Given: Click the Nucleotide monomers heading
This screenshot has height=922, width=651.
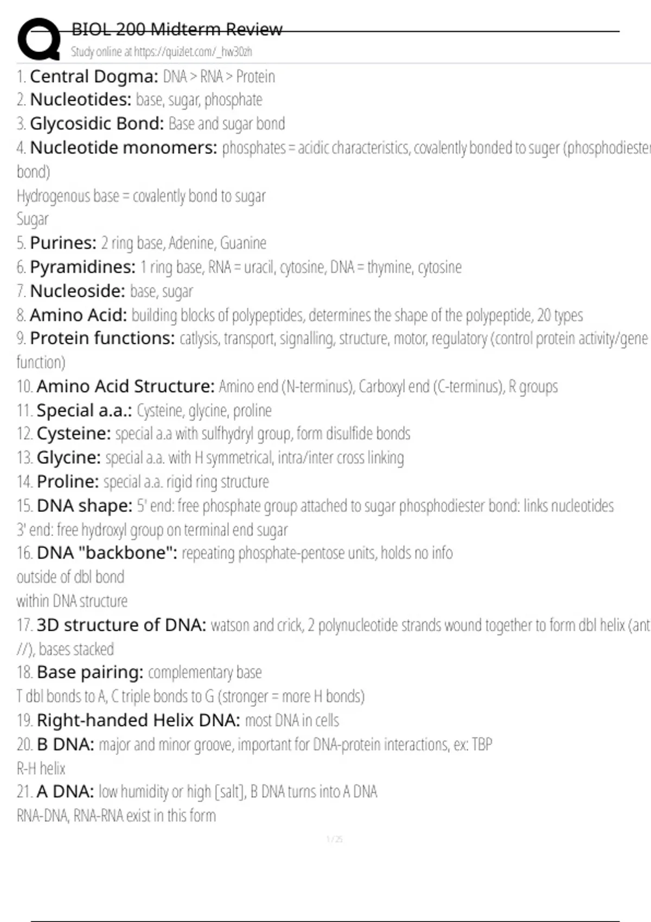Looking at the screenshot, I should [123, 148].
